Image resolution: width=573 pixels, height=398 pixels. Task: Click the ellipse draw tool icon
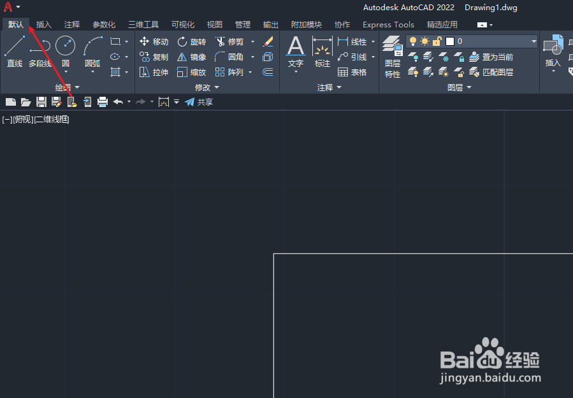tap(115, 57)
